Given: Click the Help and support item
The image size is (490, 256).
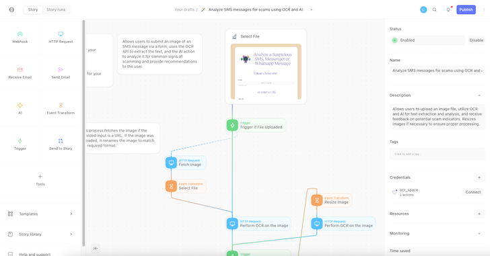Looking at the screenshot, I should pyautogui.click(x=35, y=254).
